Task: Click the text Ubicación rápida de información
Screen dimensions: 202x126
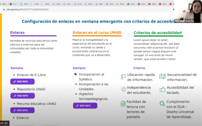Action: 141,77
